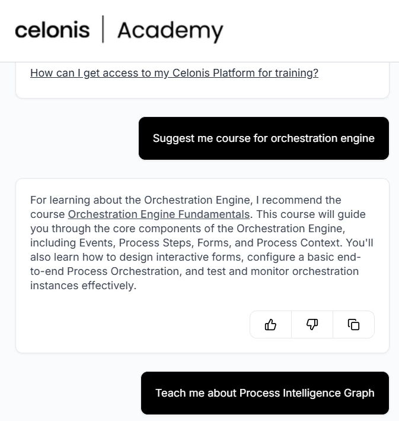The image size is (399, 421).
Task: Click the empty header area right of Academy
Action: pos(308,30)
